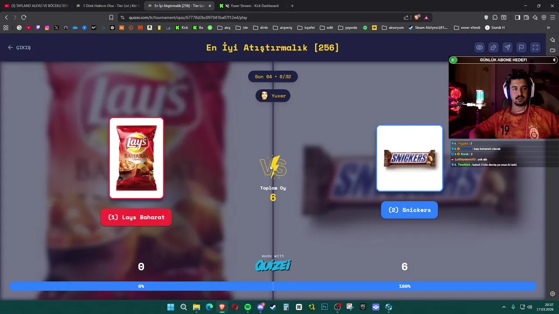Show hidden system tray icons
The height and width of the screenshot is (314, 559).
click(x=504, y=307)
